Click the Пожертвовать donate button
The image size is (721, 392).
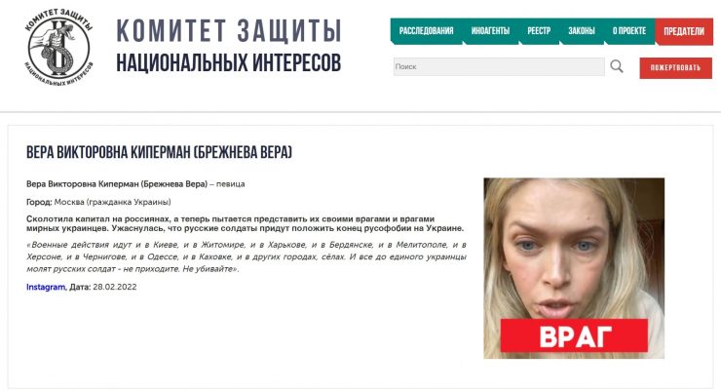click(675, 68)
